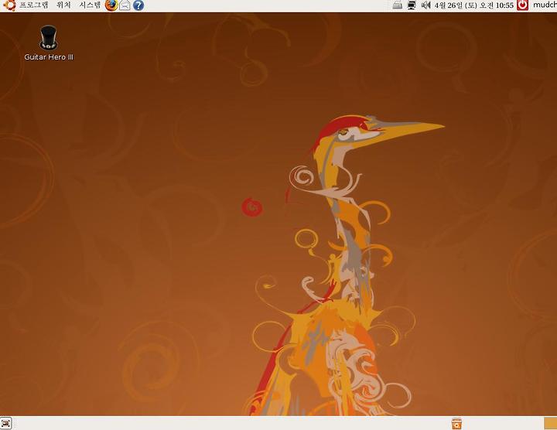Show the calendar from the clock
Image resolution: width=557 pixels, height=430 pixels.
click(x=474, y=5)
